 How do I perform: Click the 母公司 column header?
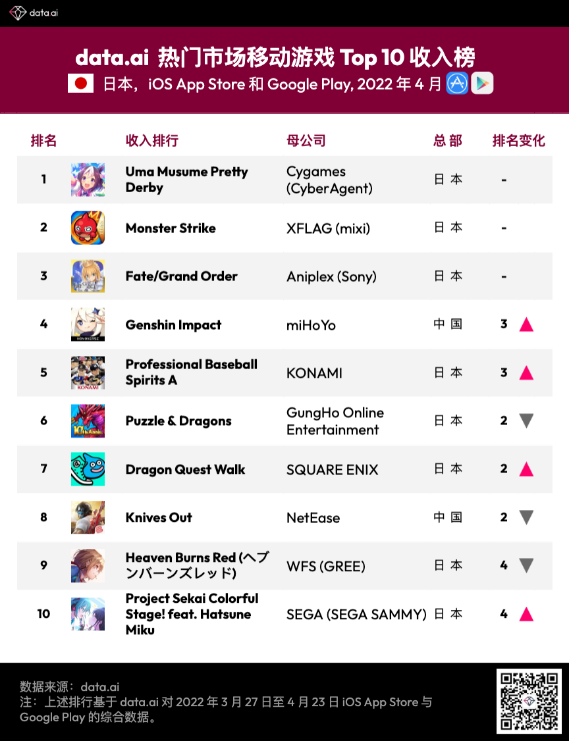(306, 141)
